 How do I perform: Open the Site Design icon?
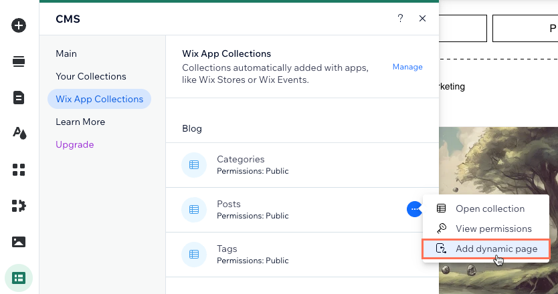point(19,134)
